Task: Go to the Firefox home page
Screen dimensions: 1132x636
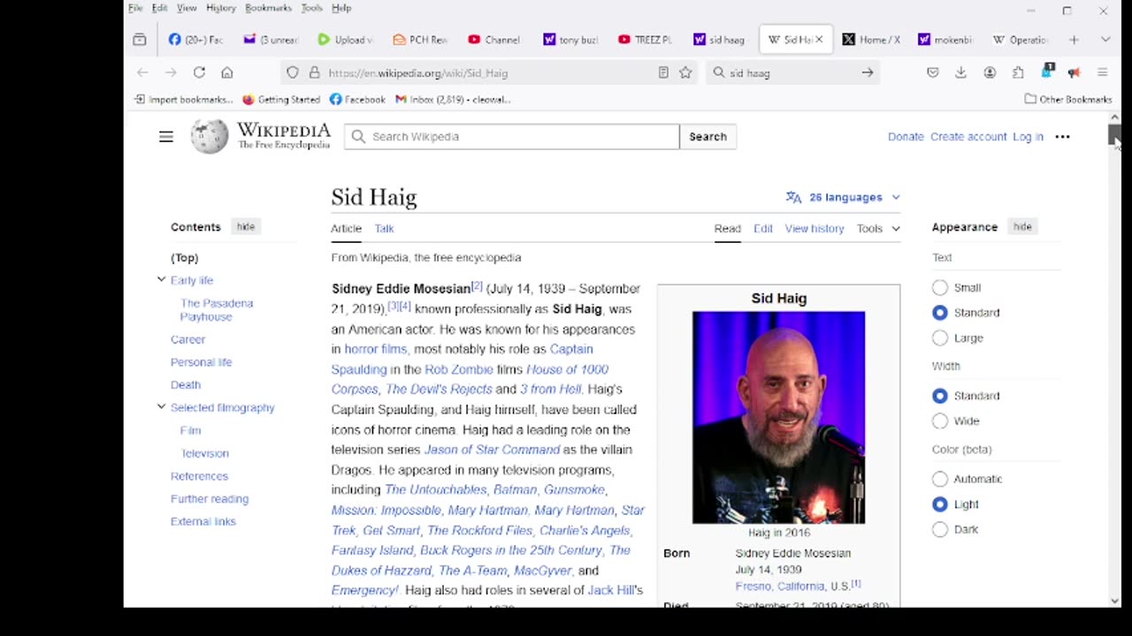Action: click(x=227, y=73)
